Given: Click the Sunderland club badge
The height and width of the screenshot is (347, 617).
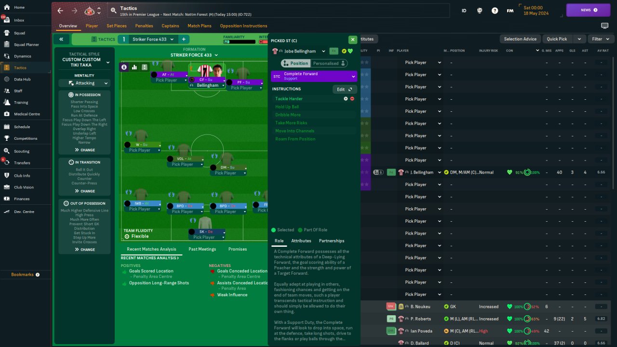Looking at the screenshot, I should pos(89,11).
